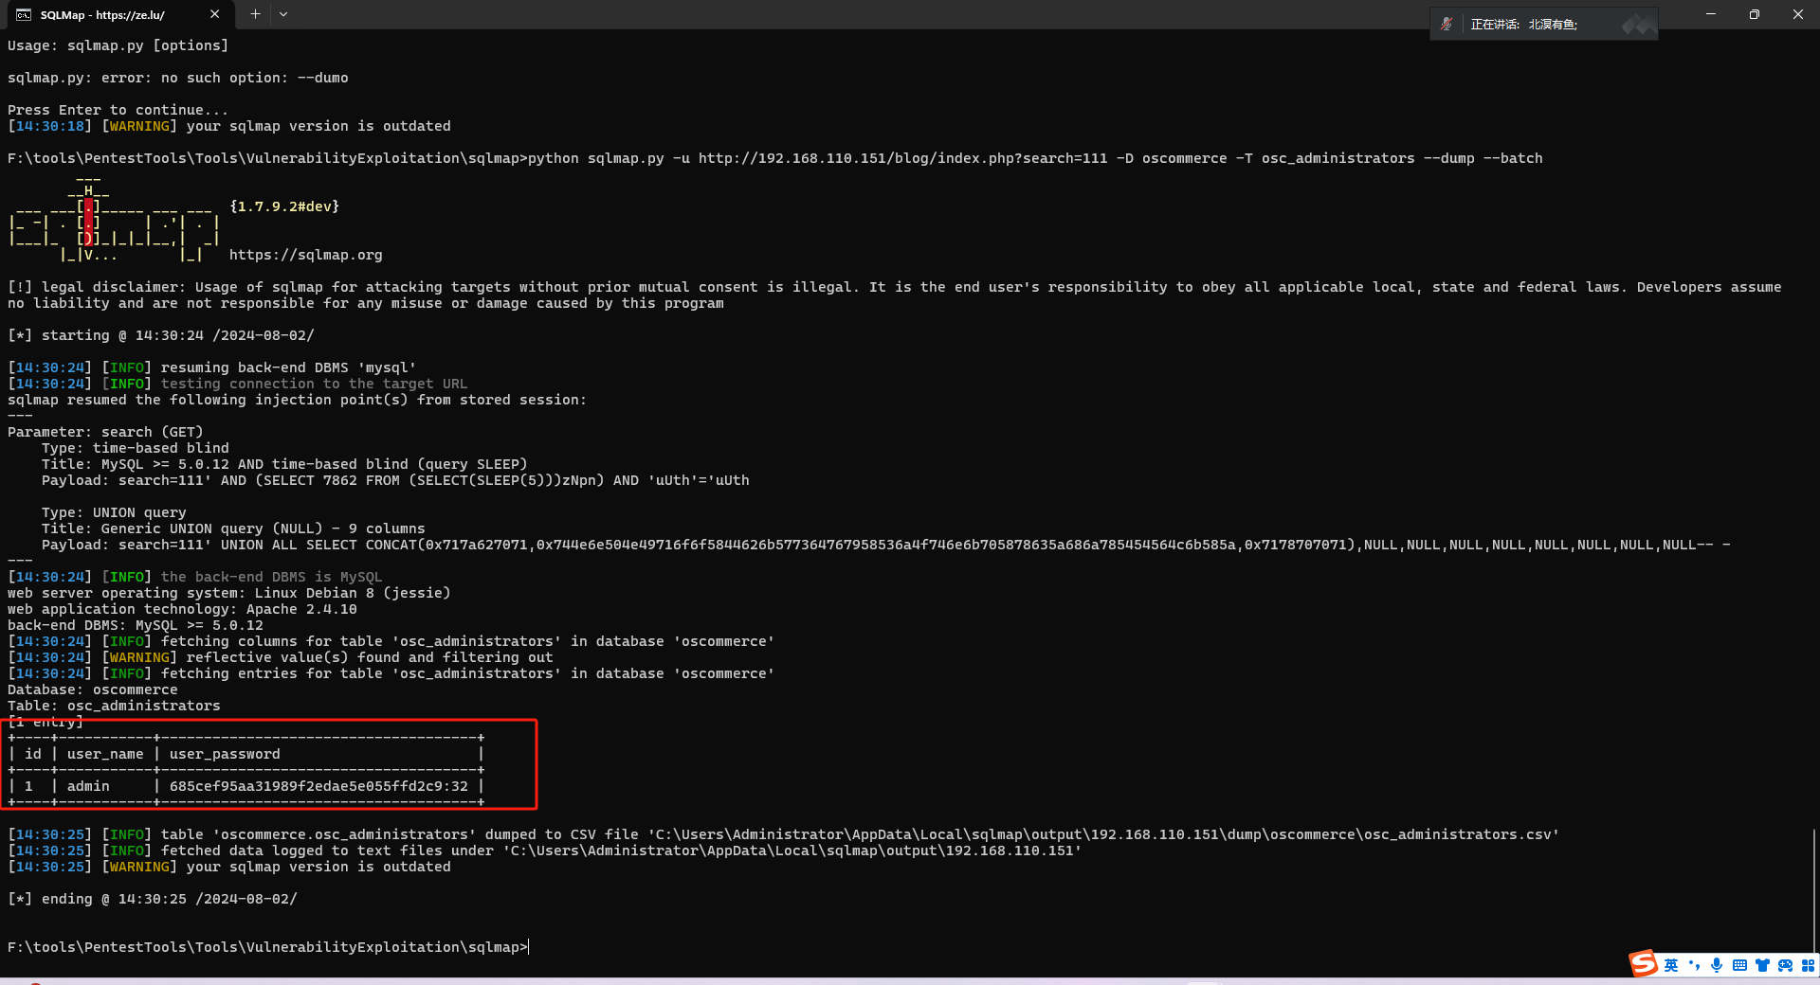Open a new tab with the plus button
The width and height of the screenshot is (1820, 985).
coord(254,14)
